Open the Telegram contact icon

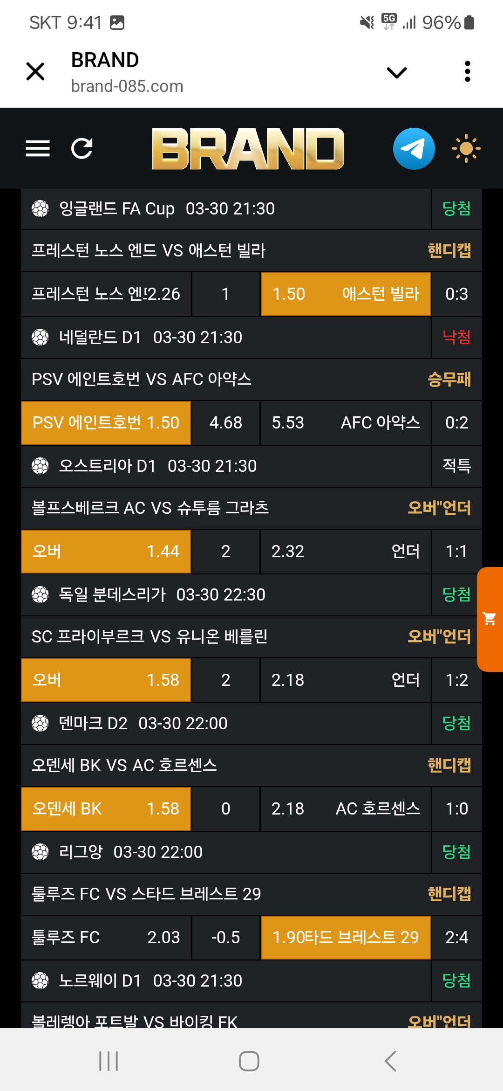pyautogui.click(x=414, y=149)
